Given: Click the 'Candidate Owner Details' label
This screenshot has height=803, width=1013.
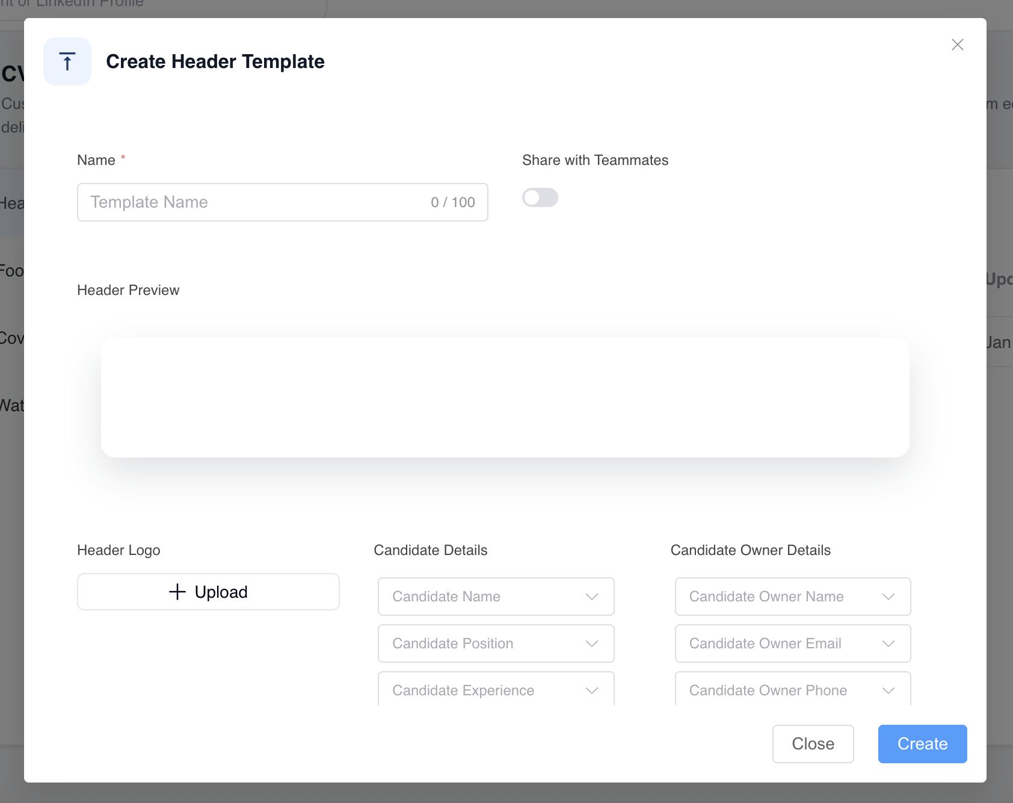Looking at the screenshot, I should (751, 550).
